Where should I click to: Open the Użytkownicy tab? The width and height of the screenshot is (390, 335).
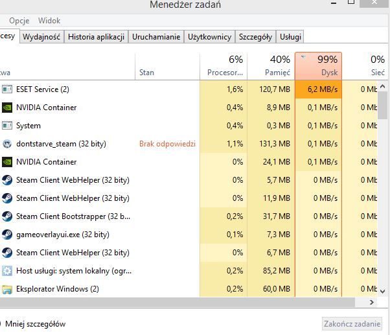pyautogui.click(x=210, y=37)
